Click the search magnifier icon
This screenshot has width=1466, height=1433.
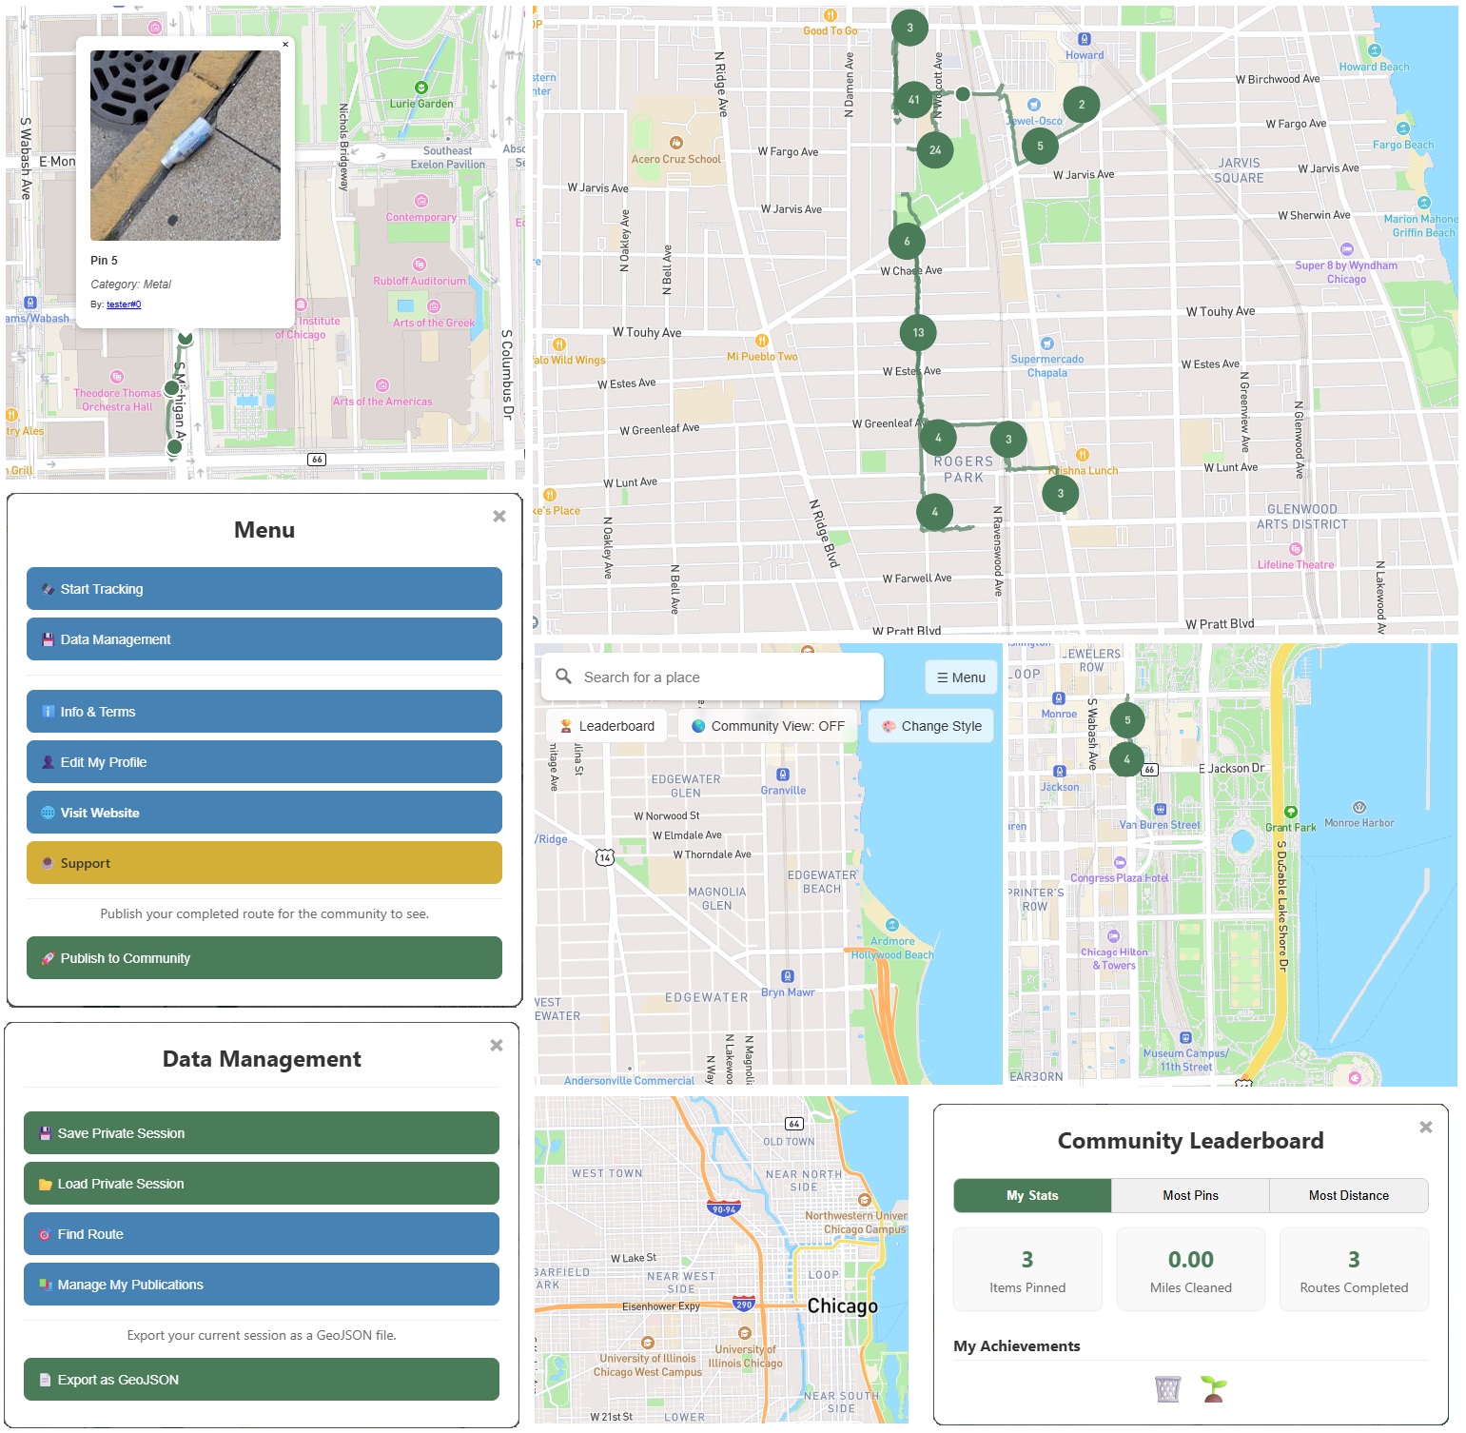[564, 676]
